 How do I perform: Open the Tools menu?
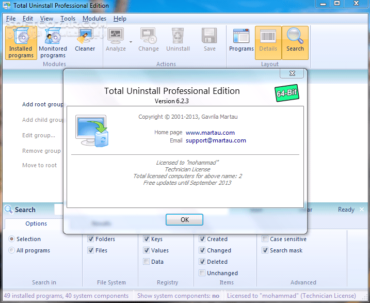tap(68, 19)
